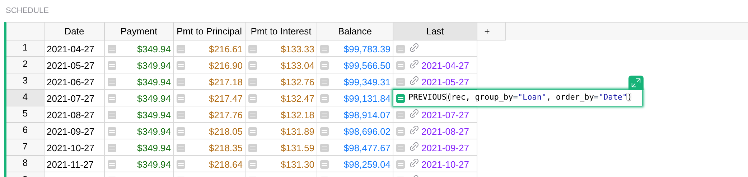This screenshot has height=177, width=748.
Task: Select the Balance column header
Action: coord(355,32)
